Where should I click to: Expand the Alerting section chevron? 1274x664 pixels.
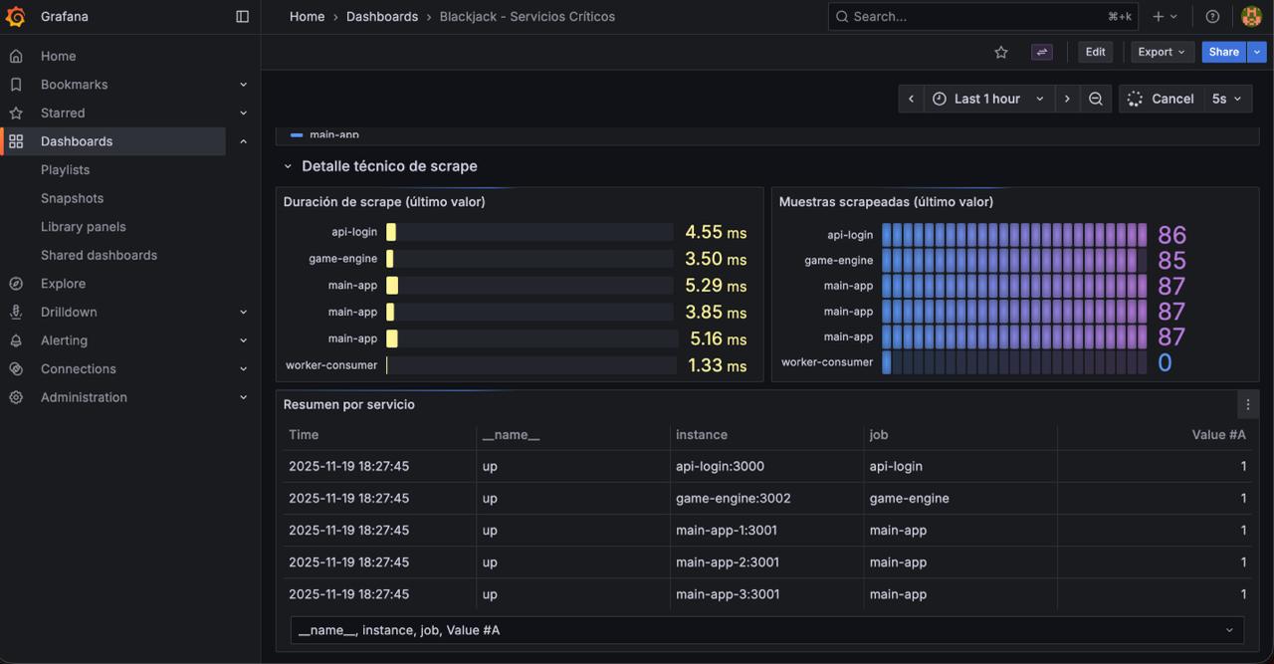(244, 340)
